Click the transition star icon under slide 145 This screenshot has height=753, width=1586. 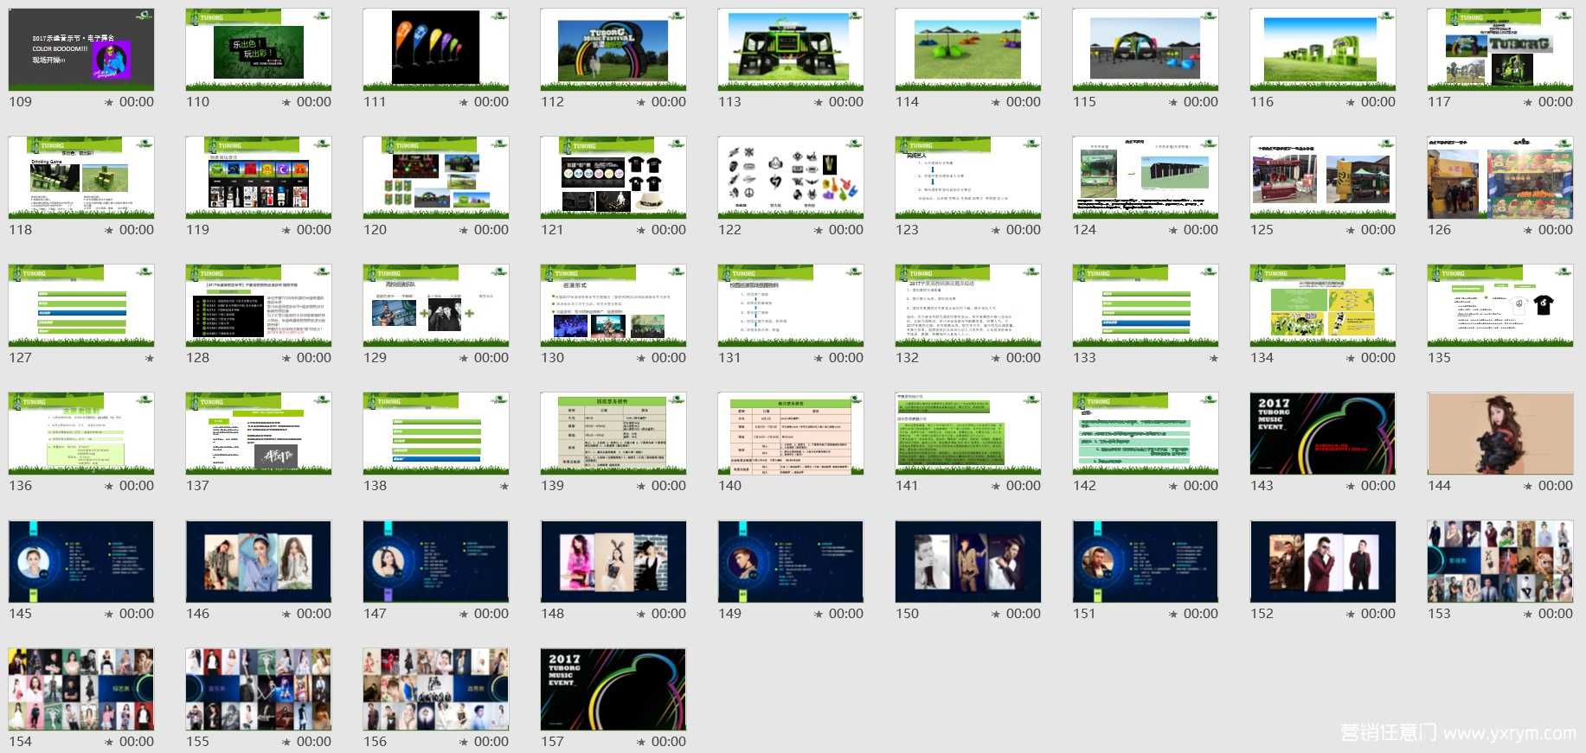108,614
